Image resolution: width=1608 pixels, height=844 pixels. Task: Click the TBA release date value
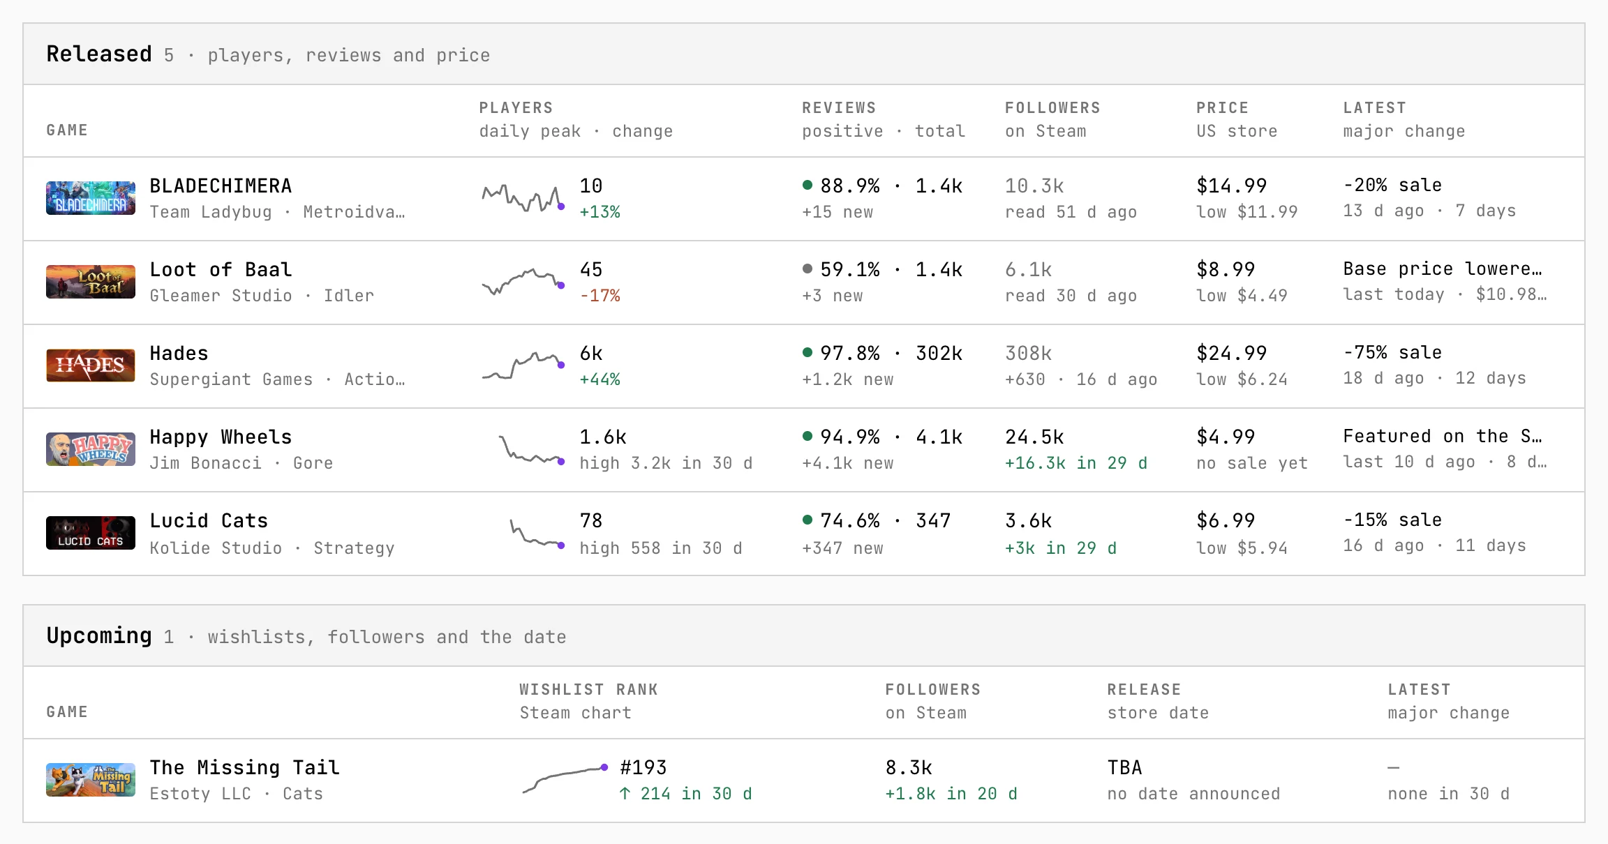pyautogui.click(x=1124, y=767)
